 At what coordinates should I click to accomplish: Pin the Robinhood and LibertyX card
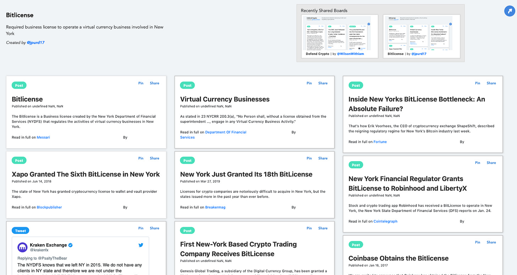click(x=478, y=163)
